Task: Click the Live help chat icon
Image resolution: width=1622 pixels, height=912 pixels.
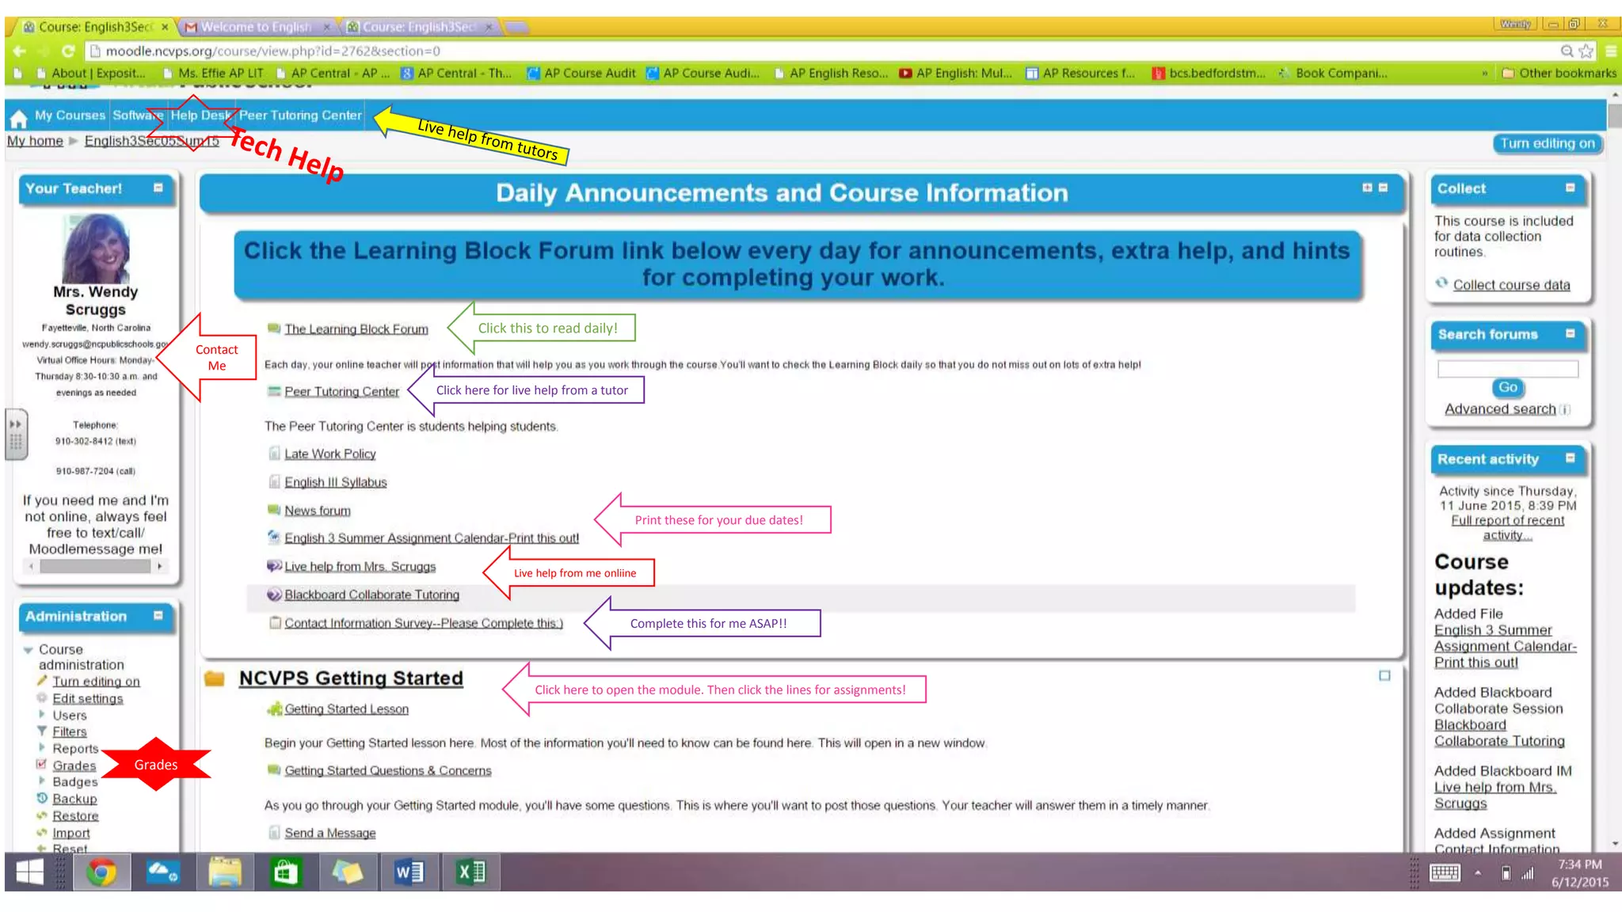Action: [274, 565]
